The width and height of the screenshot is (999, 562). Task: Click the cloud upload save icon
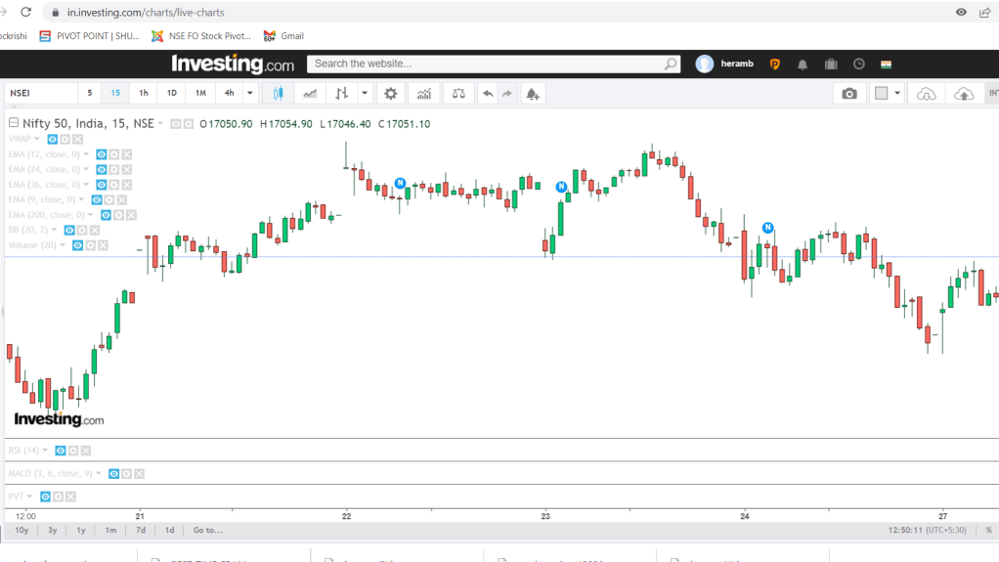tap(964, 94)
